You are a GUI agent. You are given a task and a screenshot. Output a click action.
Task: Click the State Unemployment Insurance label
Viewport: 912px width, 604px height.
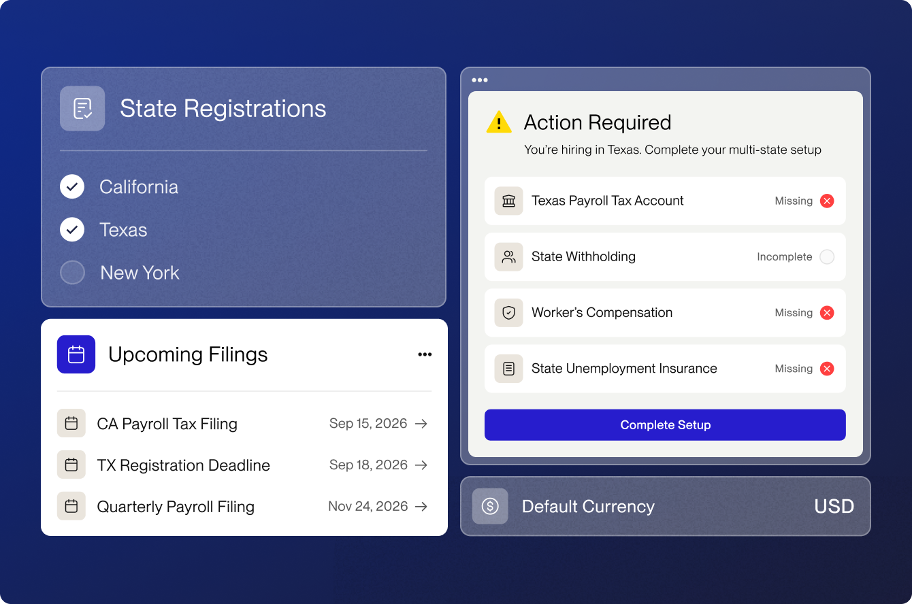pos(624,369)
